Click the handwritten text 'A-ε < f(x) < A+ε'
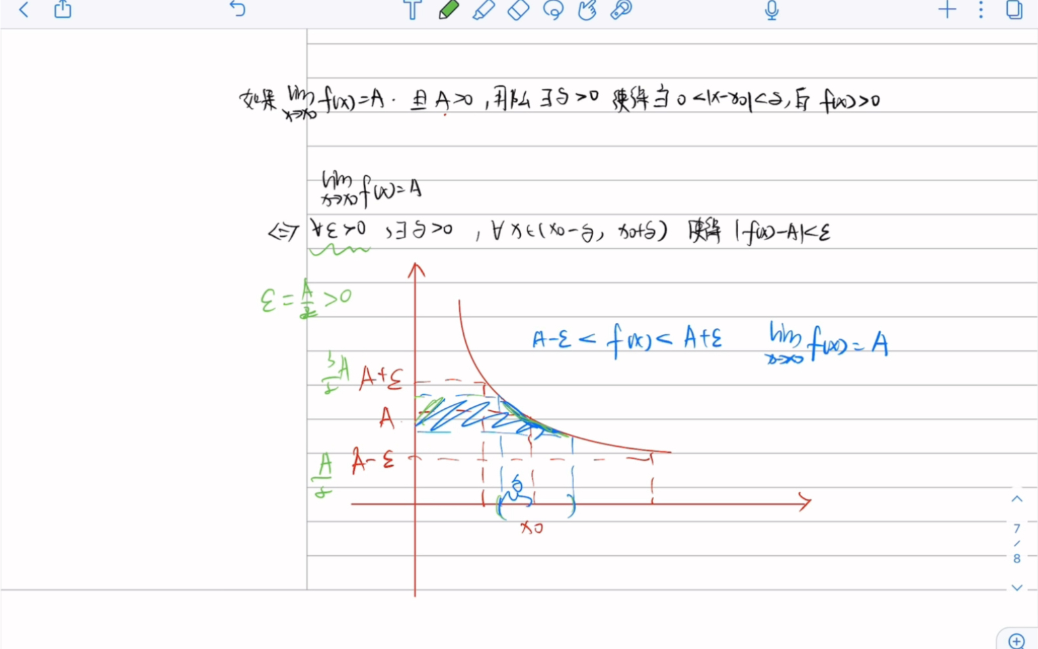 coord(627,341)
